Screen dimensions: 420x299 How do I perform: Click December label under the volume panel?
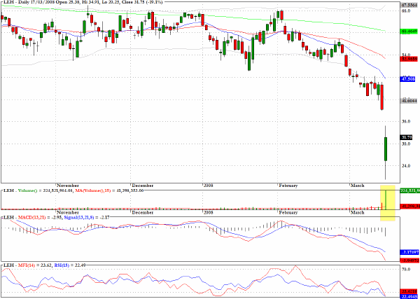(x=143, y=212)
